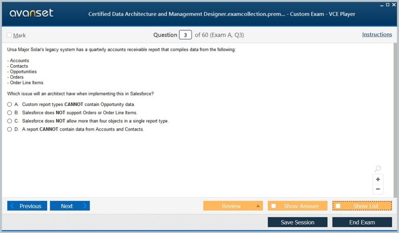Image resolution: width=399 pixels, height=233 pixels.
Task: Click the question number input field
Action: point(185,35)
